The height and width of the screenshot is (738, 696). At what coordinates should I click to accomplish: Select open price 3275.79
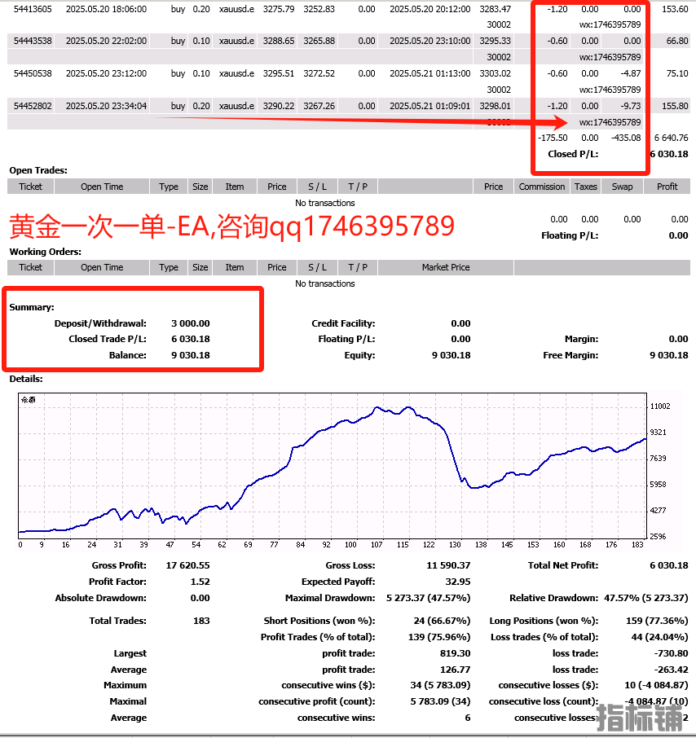[x=279, y=9]
